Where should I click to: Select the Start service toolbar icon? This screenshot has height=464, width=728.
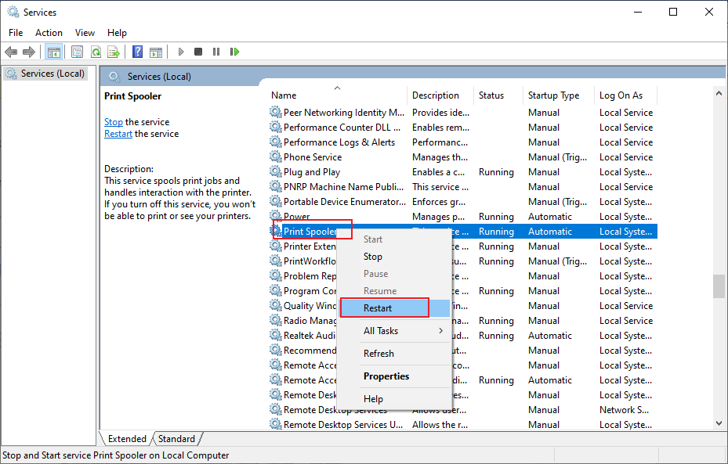point(180,52)
